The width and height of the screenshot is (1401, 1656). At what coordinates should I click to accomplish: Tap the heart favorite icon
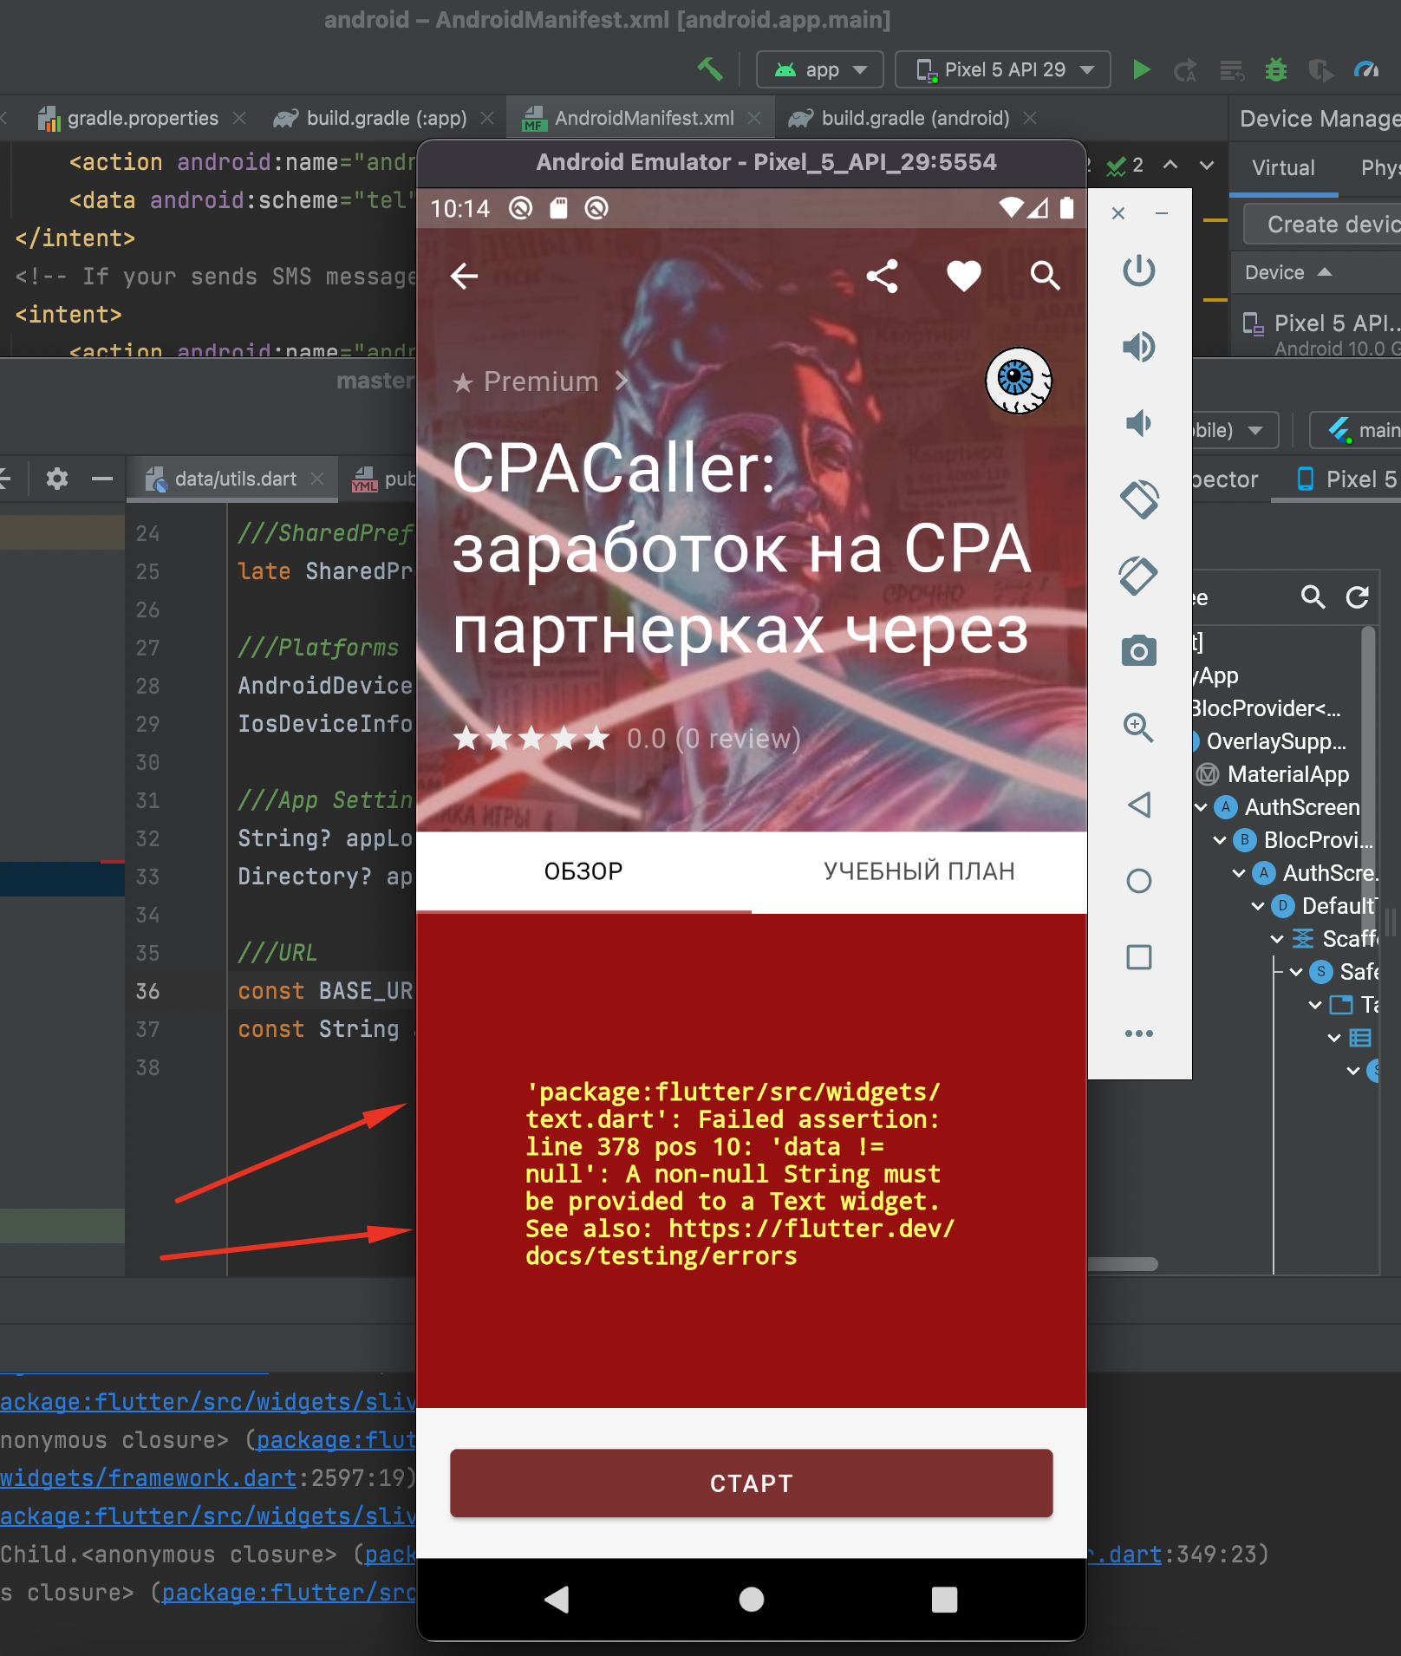[964, 277]
